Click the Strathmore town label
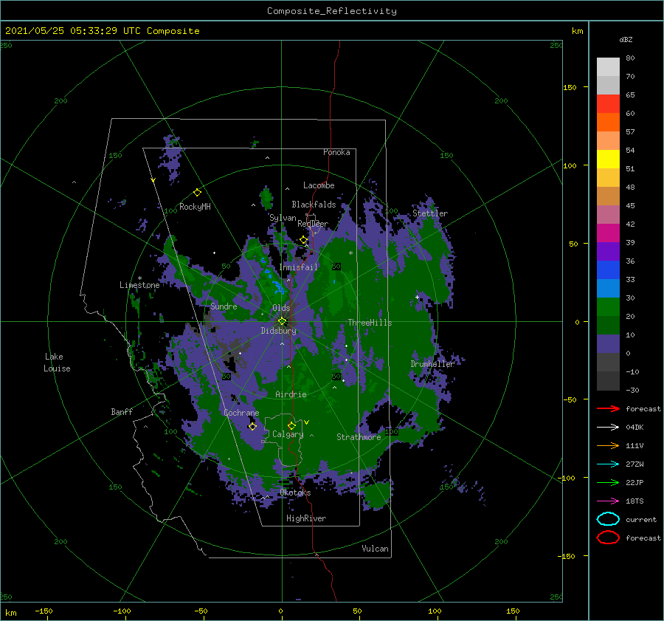 pyautogui.click(x=359, y=437)
